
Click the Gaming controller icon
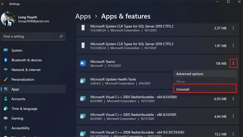tap(6, 118)
